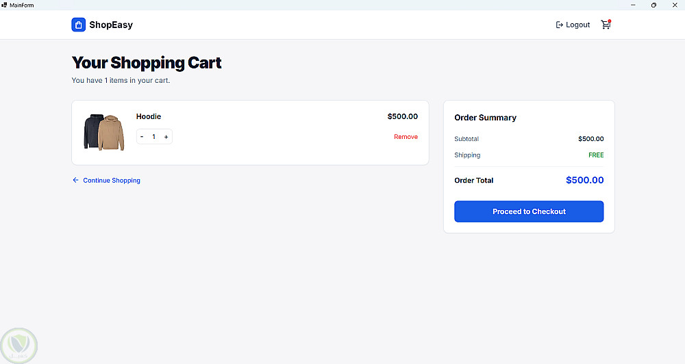
Task: Increase Hoodie quantity with plus button
Action: click(x=166, y=137)
